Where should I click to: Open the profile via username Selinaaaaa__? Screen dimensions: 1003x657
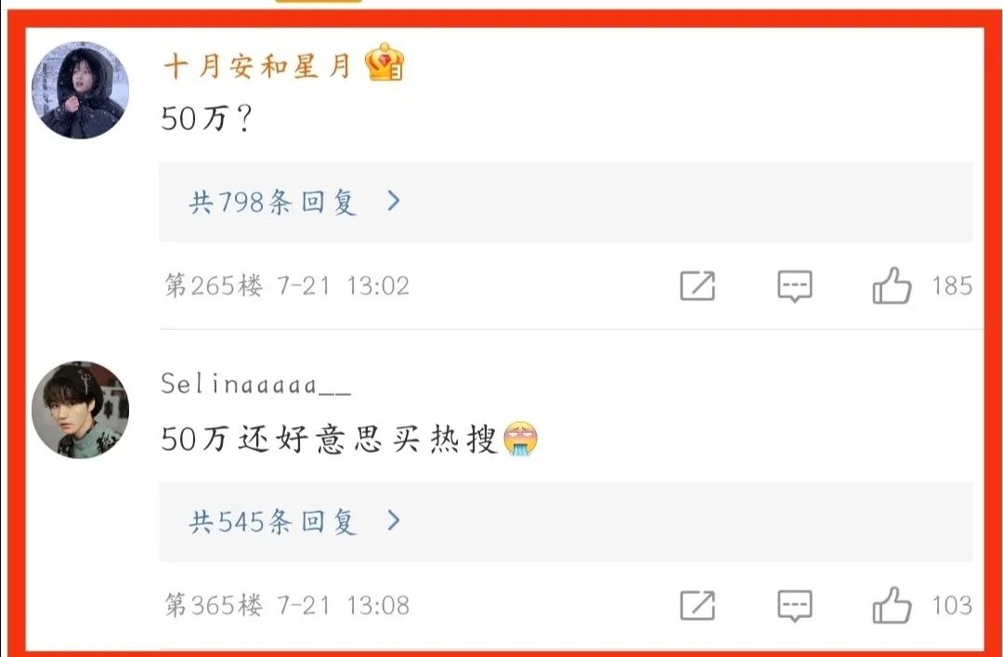coord(256,384)
